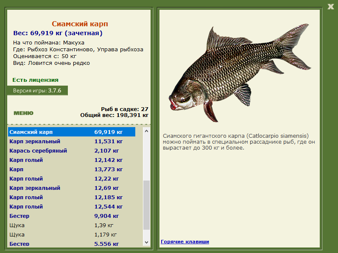Open the Горячие клавиши link
Screen dimensions: 338x253
click(185, 242)
